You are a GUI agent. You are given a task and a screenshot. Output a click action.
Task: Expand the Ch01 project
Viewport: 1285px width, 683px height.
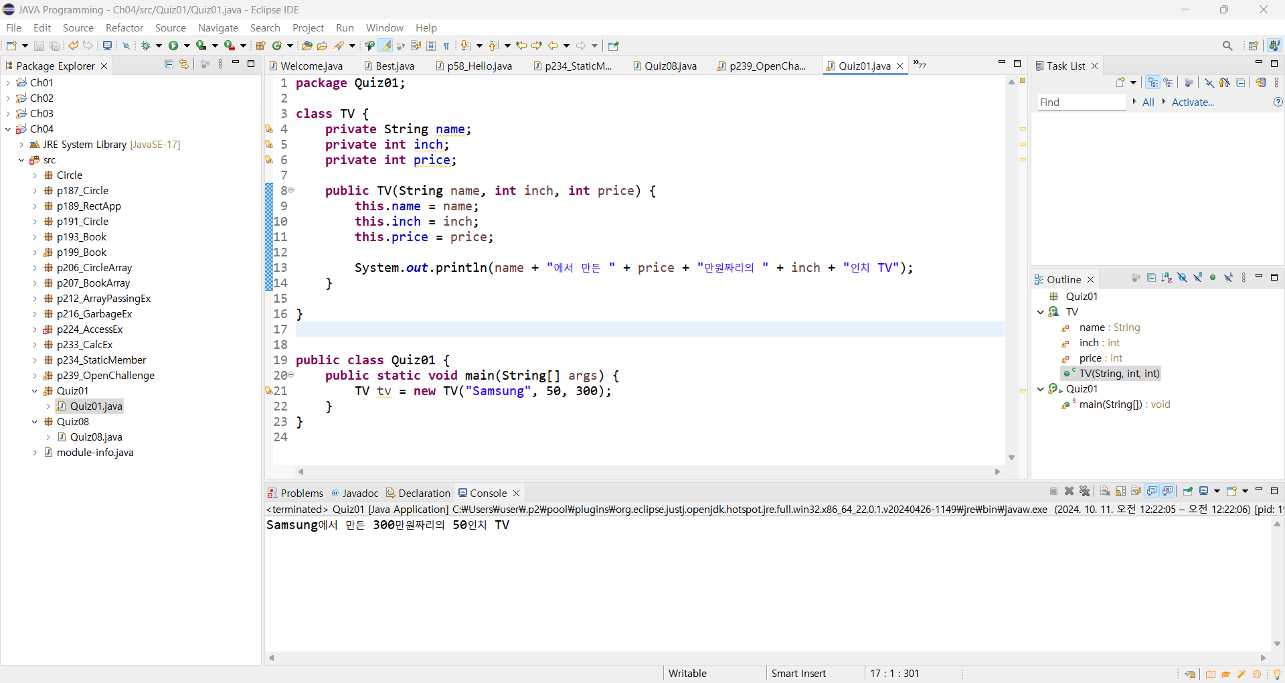(8, 83)
